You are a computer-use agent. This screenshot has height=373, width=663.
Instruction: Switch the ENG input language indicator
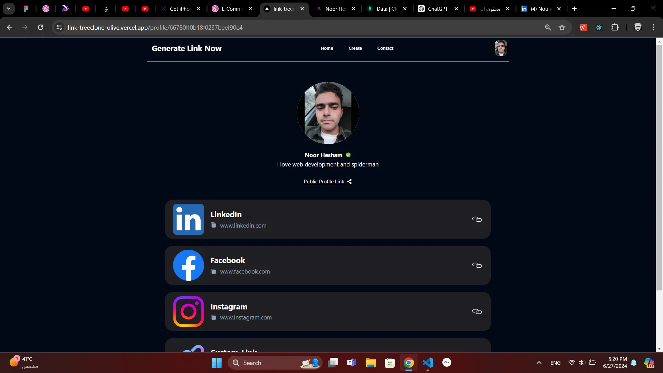point(555,363)
